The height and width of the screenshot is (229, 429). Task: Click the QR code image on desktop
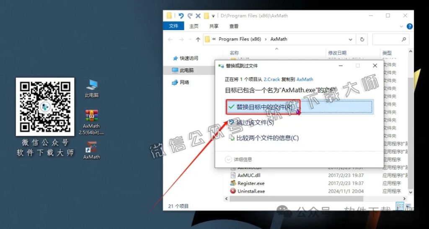coord(45,107)
